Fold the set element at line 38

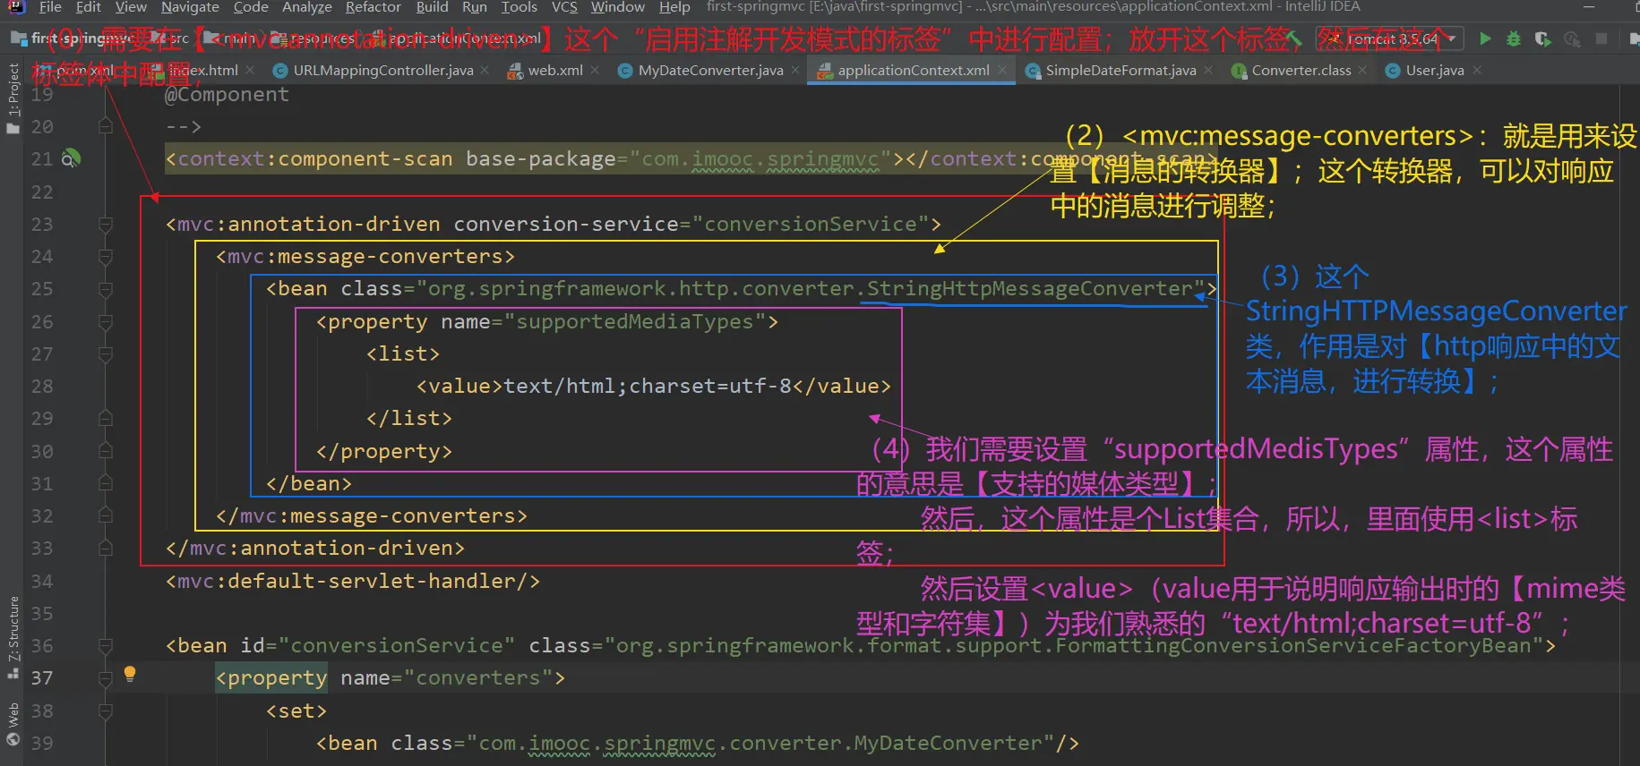[x=105, y=711]
